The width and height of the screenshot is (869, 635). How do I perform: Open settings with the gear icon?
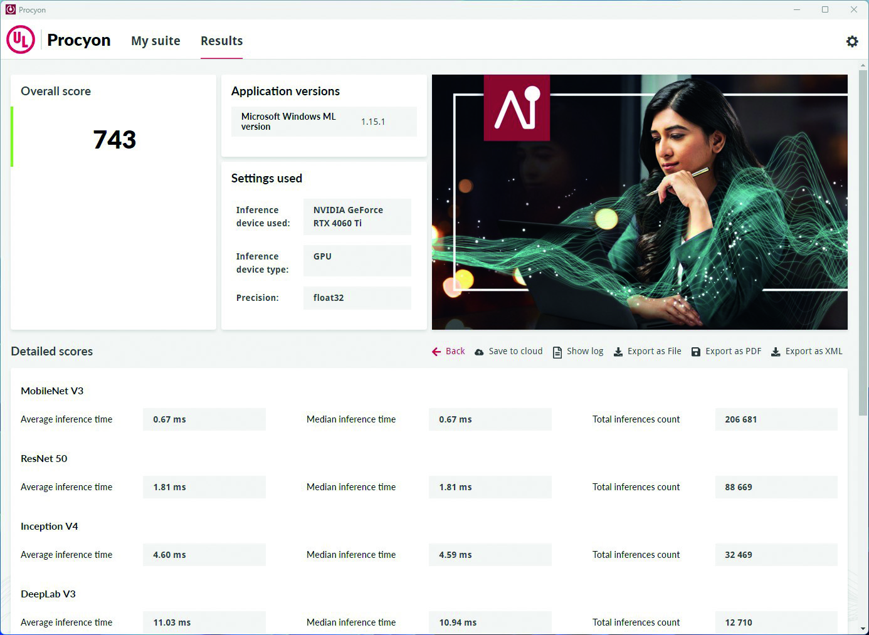(x=851, y=41)
